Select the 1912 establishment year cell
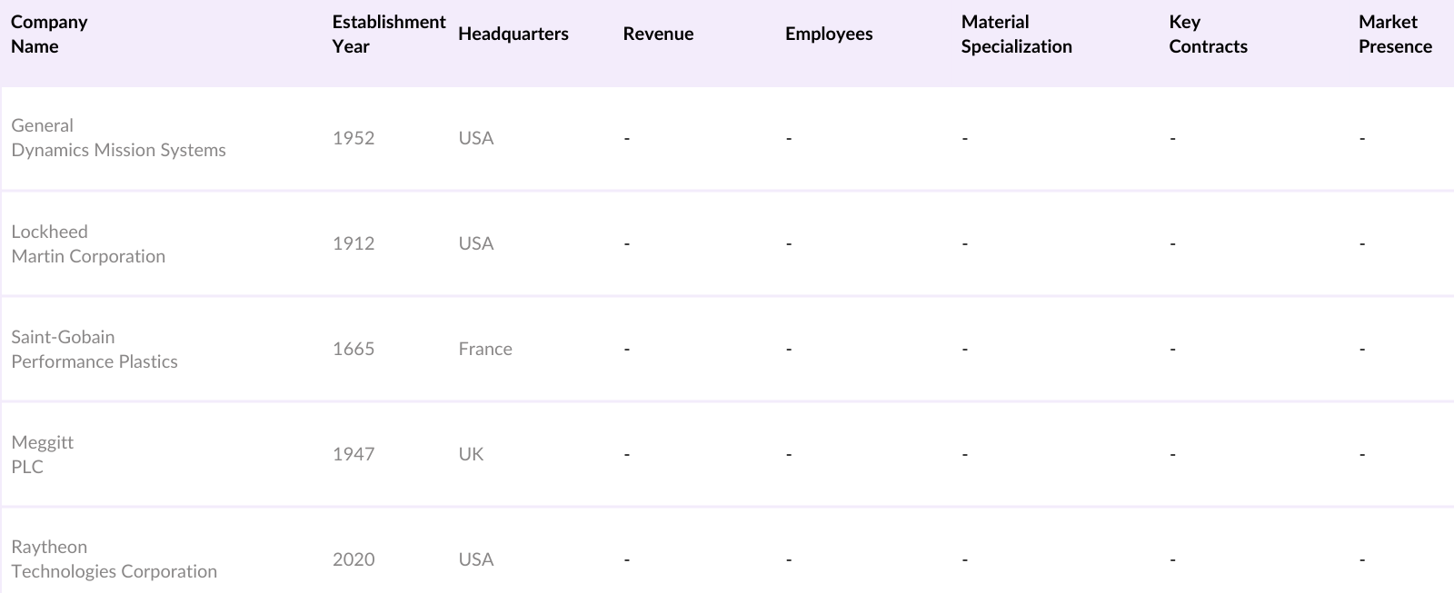 coord(354,244)
